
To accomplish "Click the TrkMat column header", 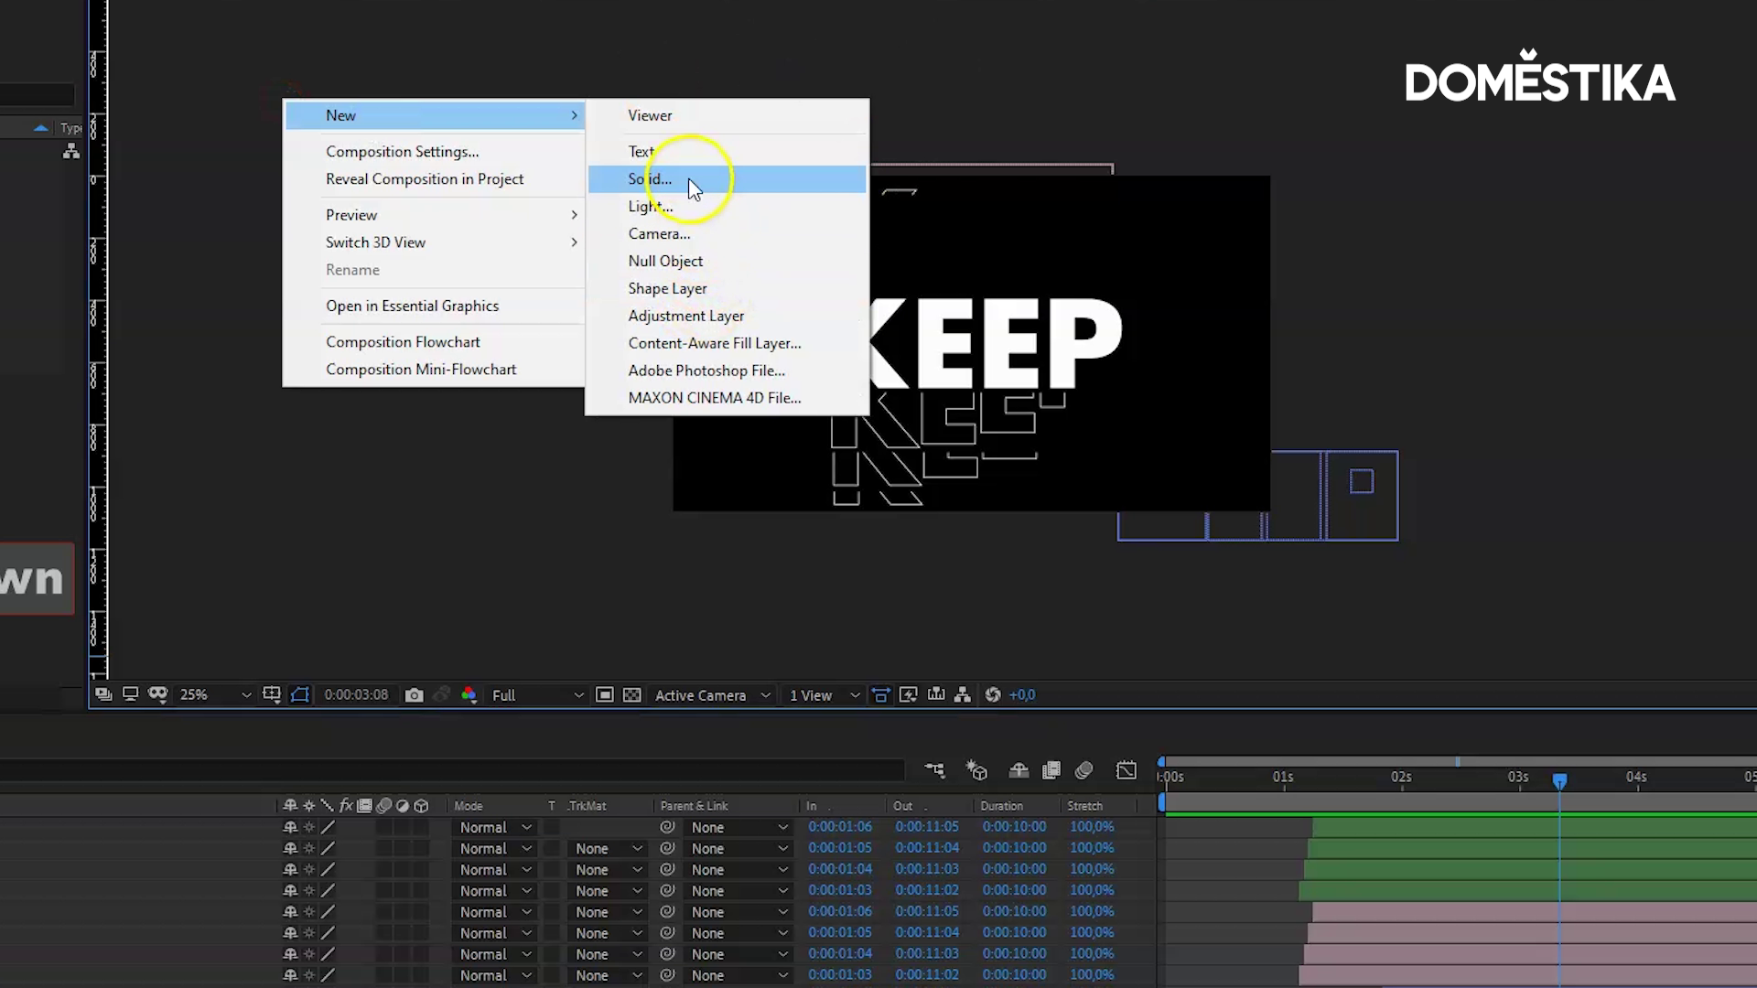I will coord(587,806).
